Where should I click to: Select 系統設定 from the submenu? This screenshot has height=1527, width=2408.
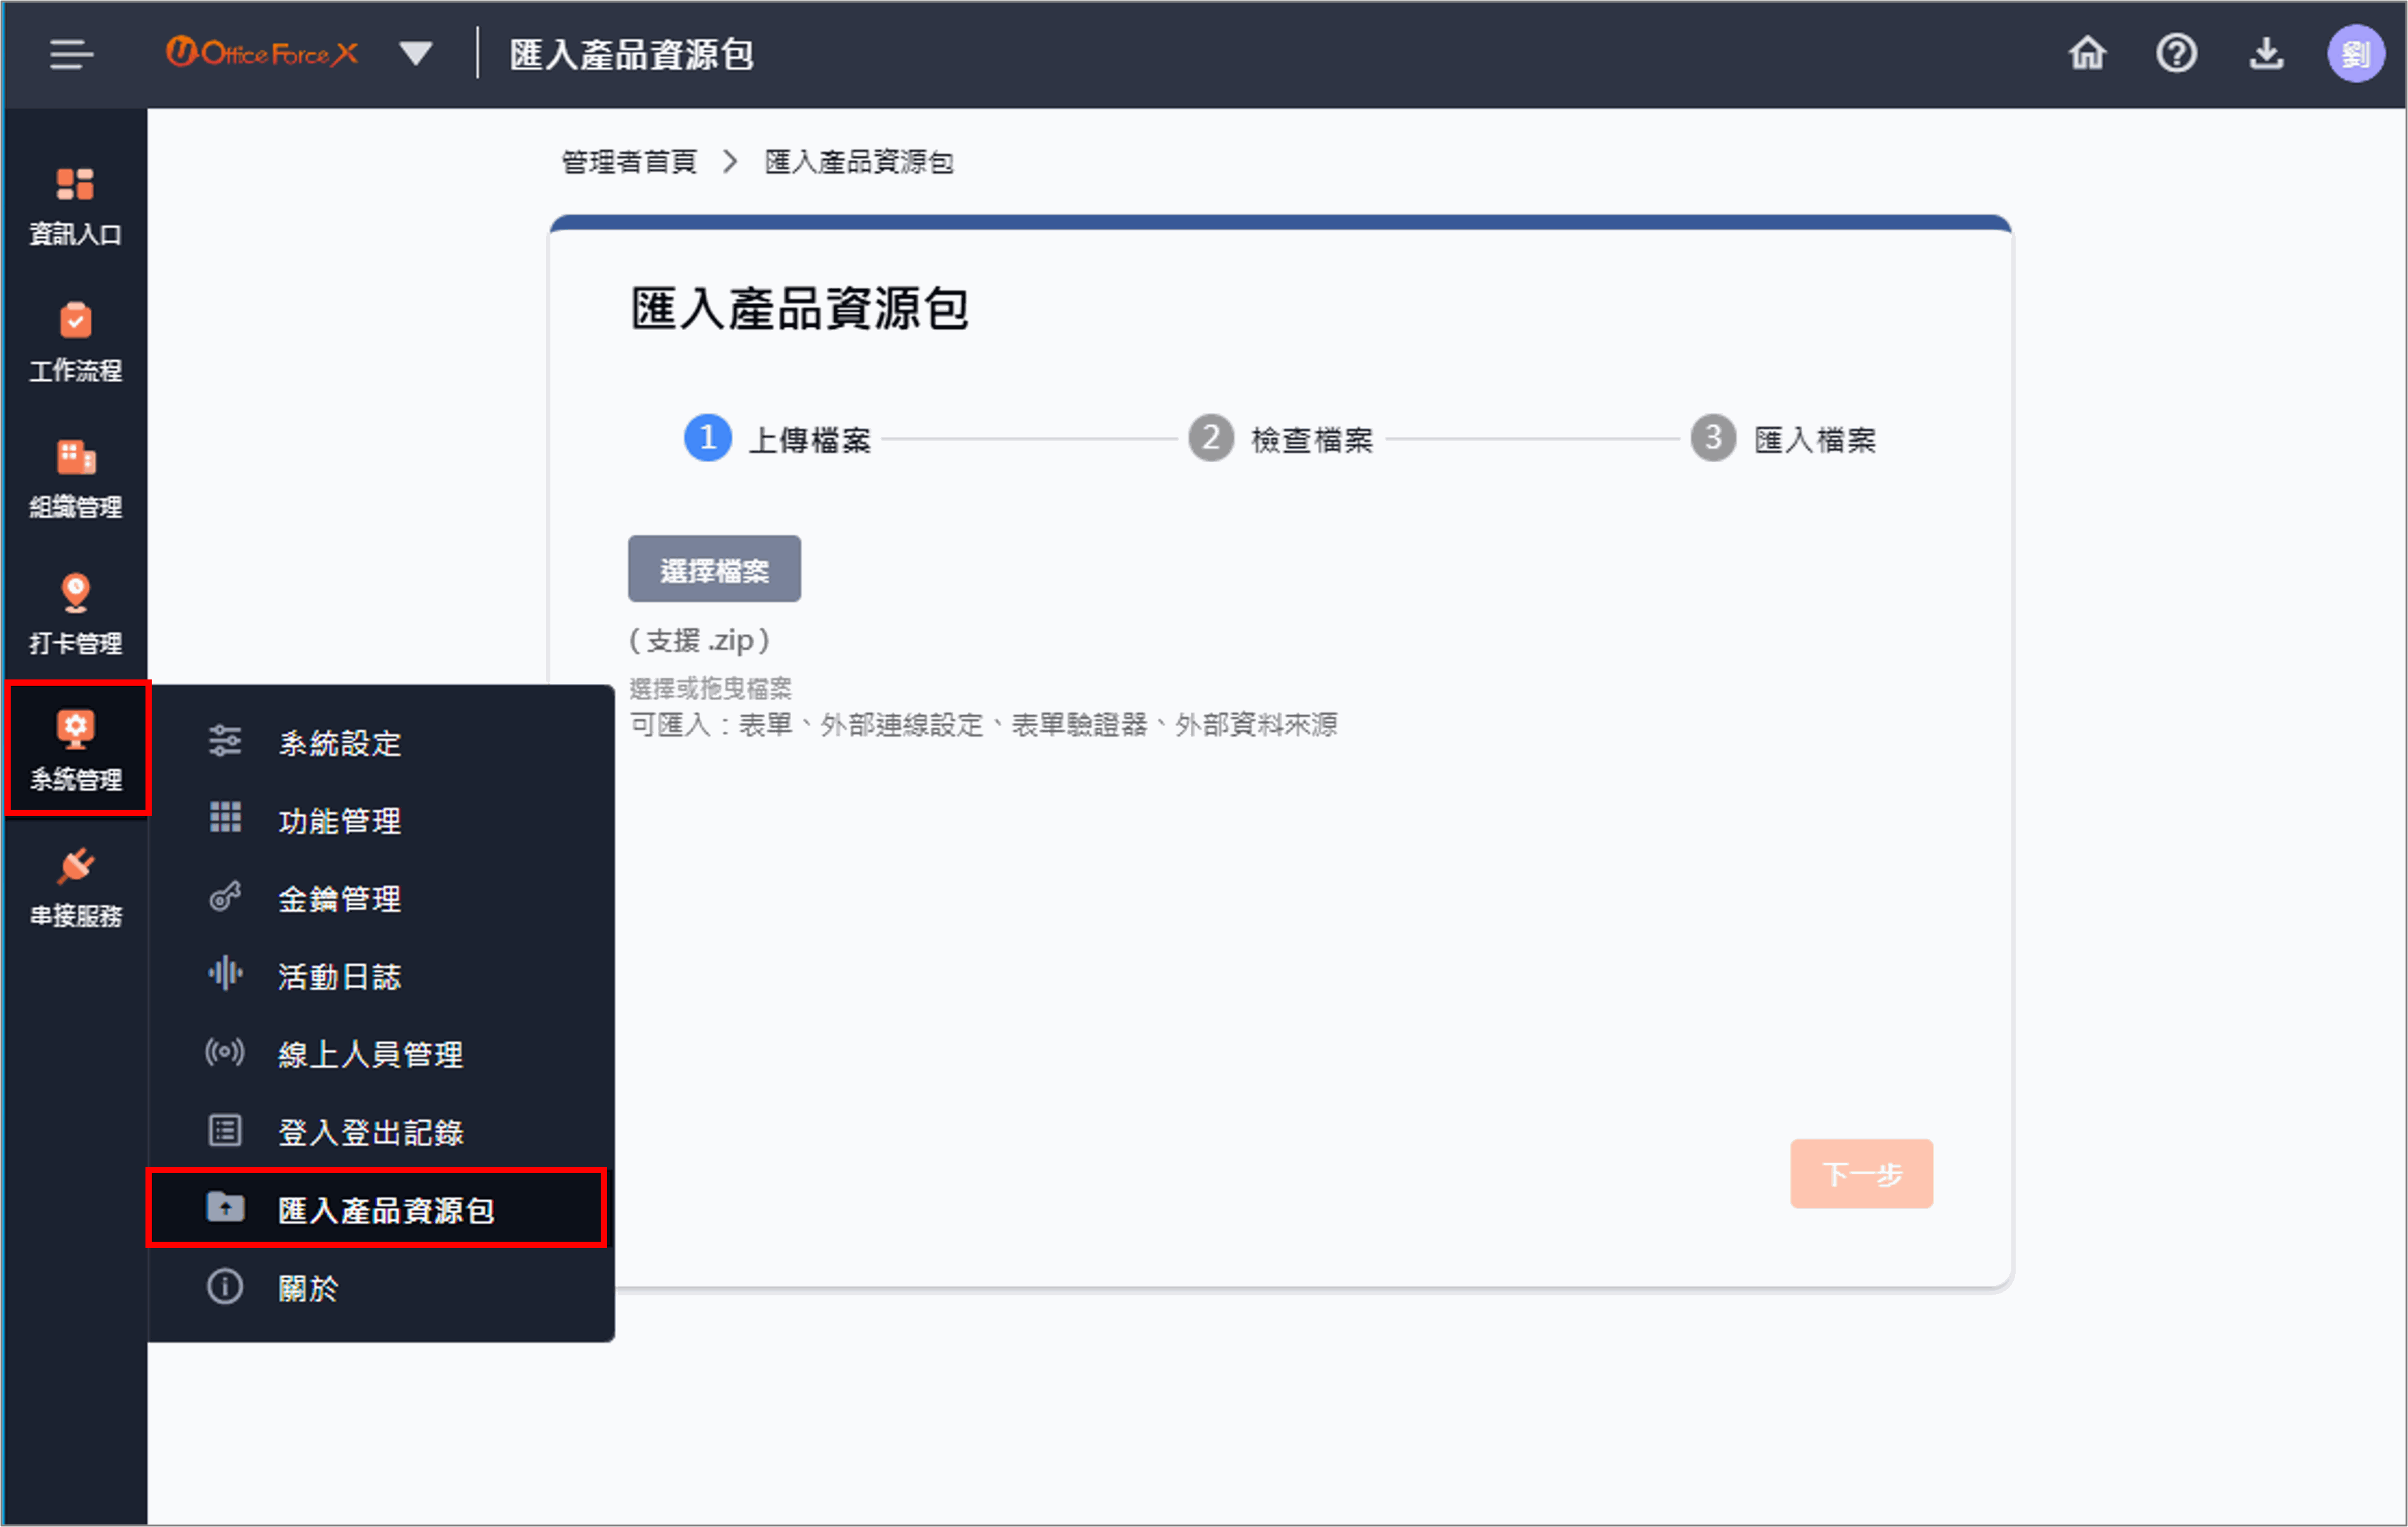pyautogui.click(x=339, y=743)
